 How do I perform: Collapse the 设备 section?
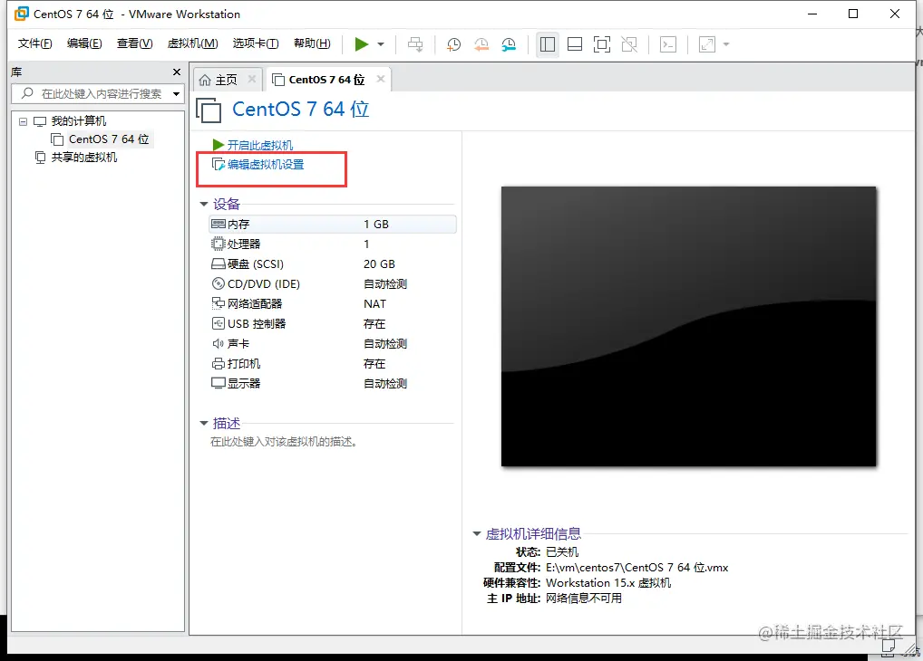pos(204,204)
